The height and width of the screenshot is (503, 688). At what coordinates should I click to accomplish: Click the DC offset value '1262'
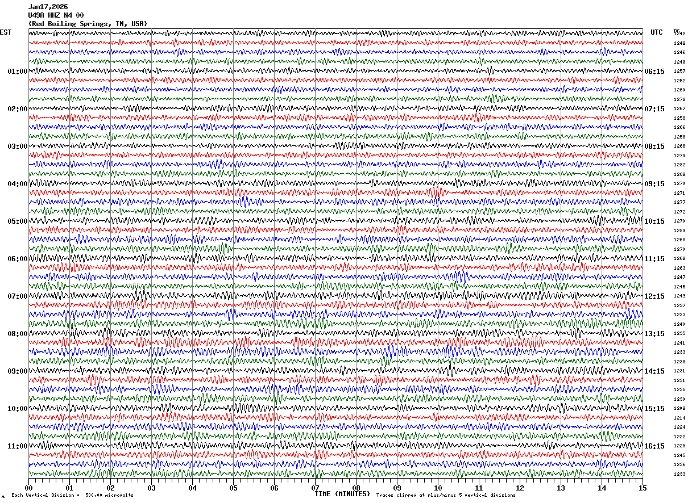coord(679,259)
